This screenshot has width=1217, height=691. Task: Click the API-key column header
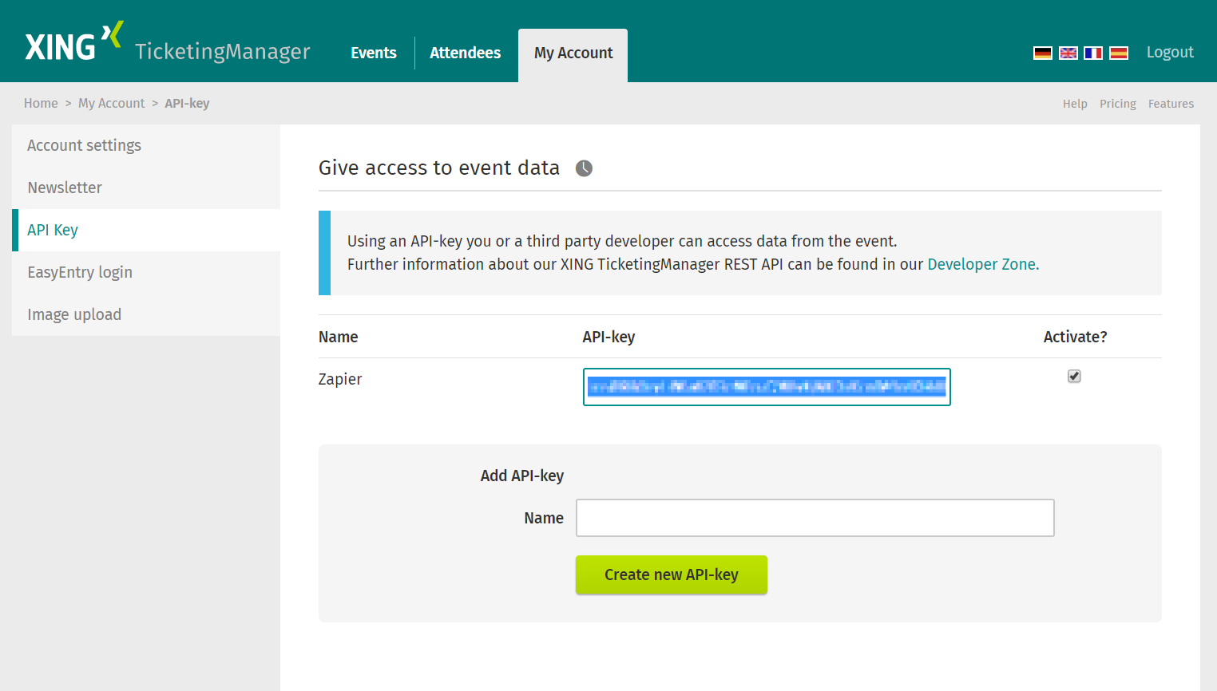pos(608,337)
